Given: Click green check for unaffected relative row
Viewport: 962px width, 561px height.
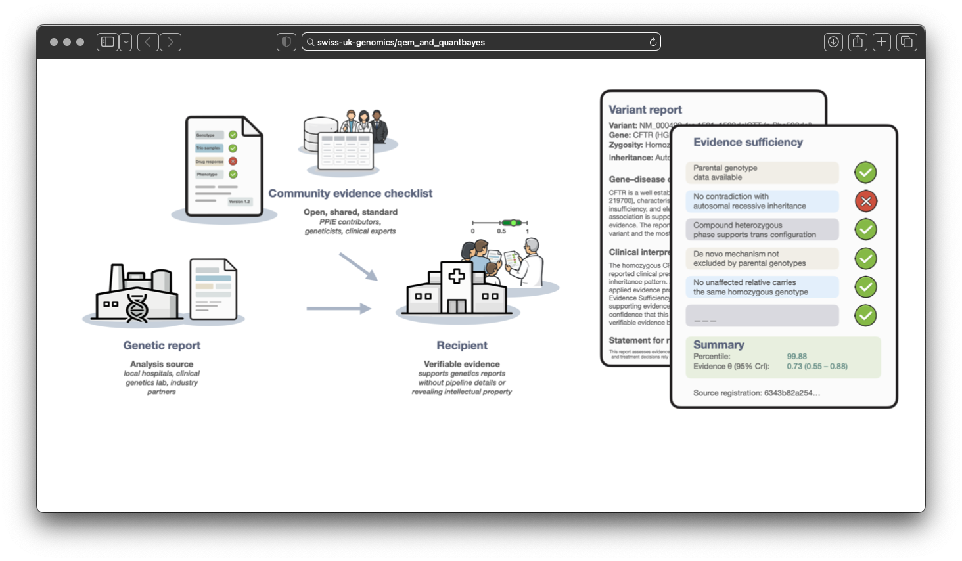Looking at the screenshot, I should [x=865, y=287].
